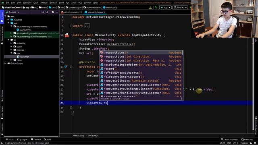
Task: Choose resume() from completion list
Action: coord(141,69)
